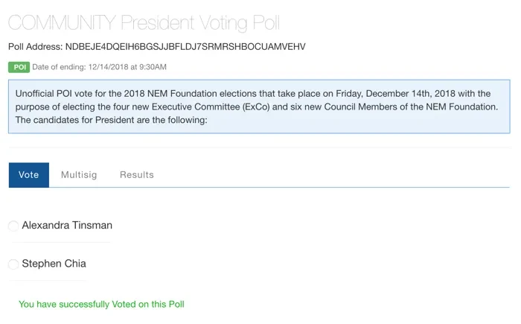This screenshot has height=324, width=521.
Task: Click the Date of ending text
Action: 99,67
